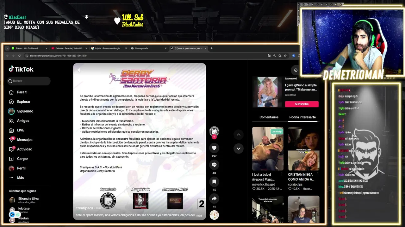Click the Buscar search field

coord(29,81)
